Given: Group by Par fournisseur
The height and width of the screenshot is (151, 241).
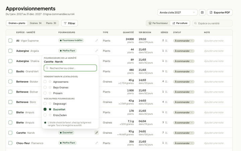Looking at the screenshot, I should (158, 23).
